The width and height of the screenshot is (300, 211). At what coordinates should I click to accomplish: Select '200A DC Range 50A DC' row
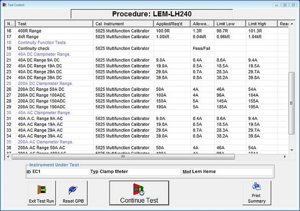click(147, 89)
